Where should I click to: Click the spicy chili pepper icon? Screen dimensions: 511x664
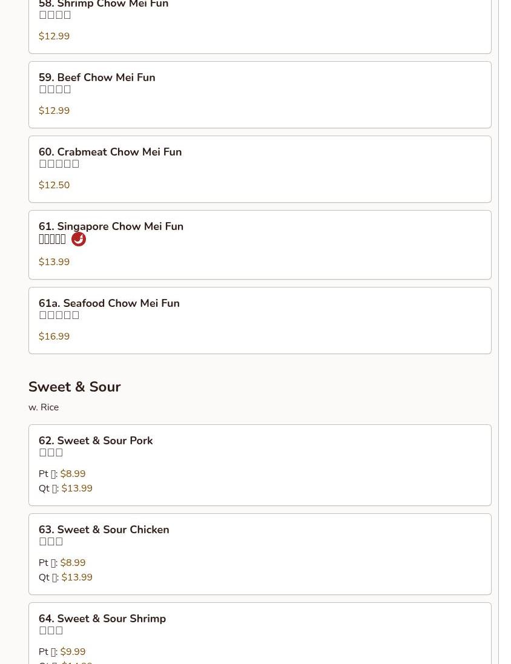(x=79, y=239)
